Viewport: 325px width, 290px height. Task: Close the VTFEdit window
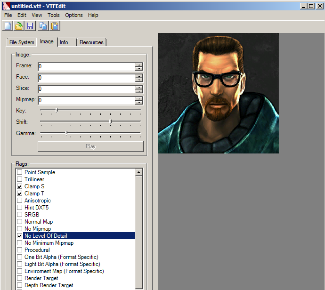point(320,6)
